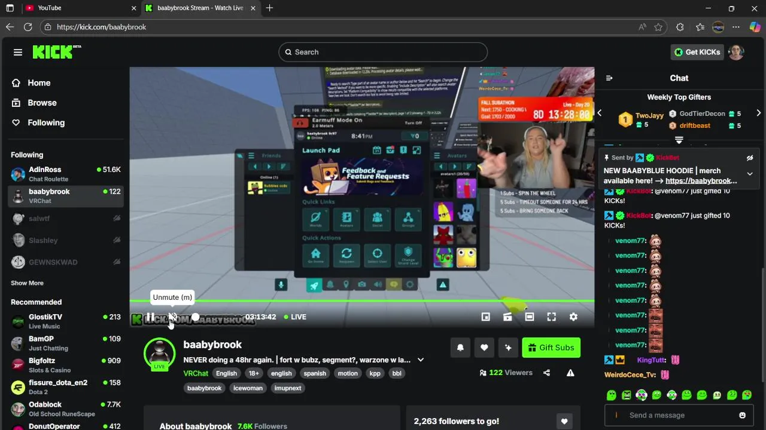Adjust the volume slider knob in the player
The width and height of the screenshot is (766, 430).
pos(195,317)
